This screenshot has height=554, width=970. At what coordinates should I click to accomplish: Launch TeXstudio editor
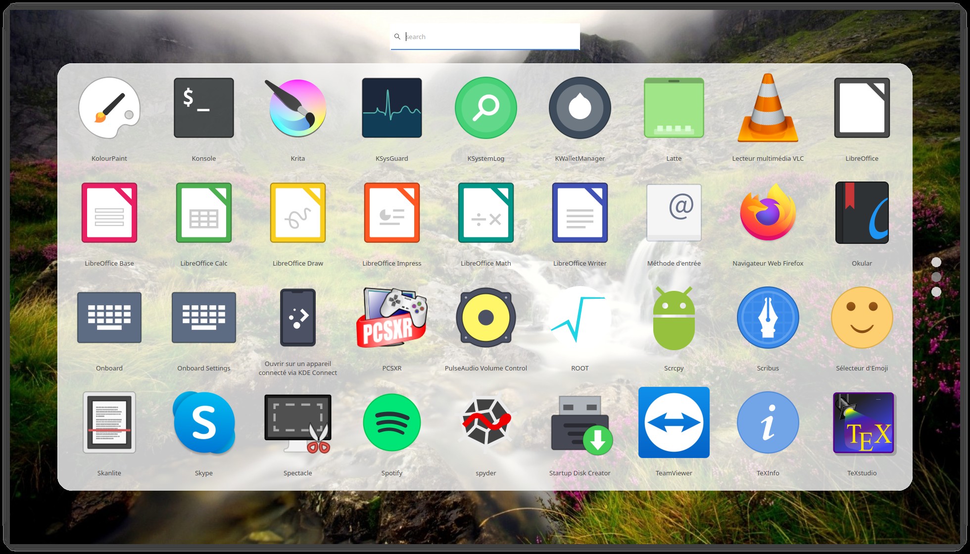pyautogui.click(x=862, y=422)
